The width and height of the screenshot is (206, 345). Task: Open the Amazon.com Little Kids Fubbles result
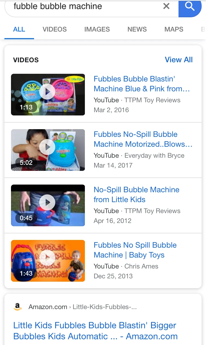click(96, 331)
